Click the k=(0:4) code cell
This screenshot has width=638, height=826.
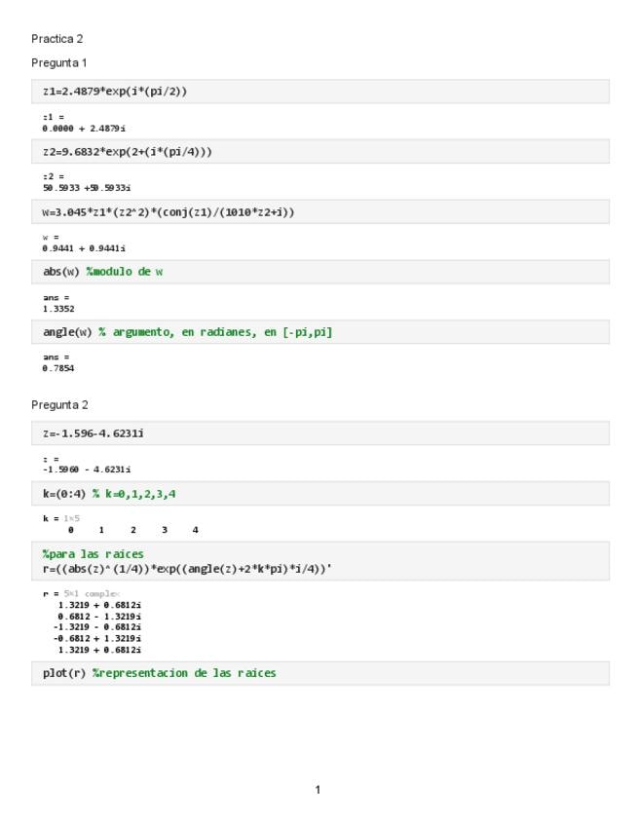pos(319,494)
